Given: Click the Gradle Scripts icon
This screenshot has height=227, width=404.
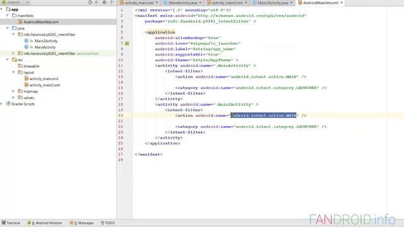Looking at the screenshot, I should [x=8, y=103].
